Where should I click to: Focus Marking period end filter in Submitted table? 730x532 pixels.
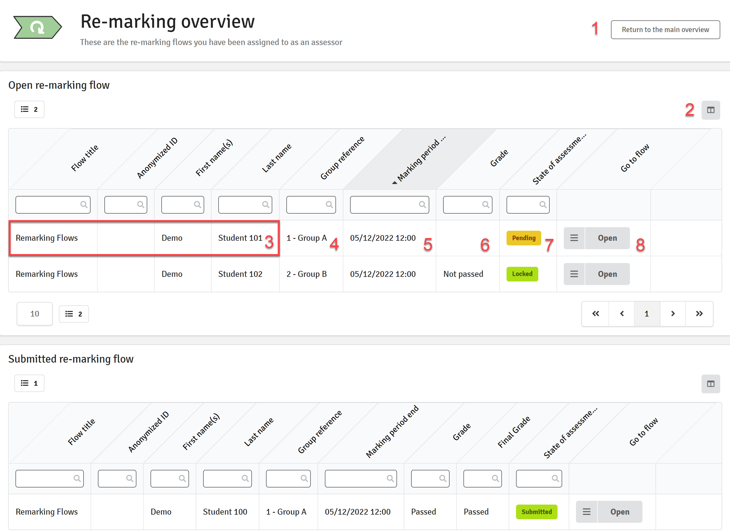361,479
